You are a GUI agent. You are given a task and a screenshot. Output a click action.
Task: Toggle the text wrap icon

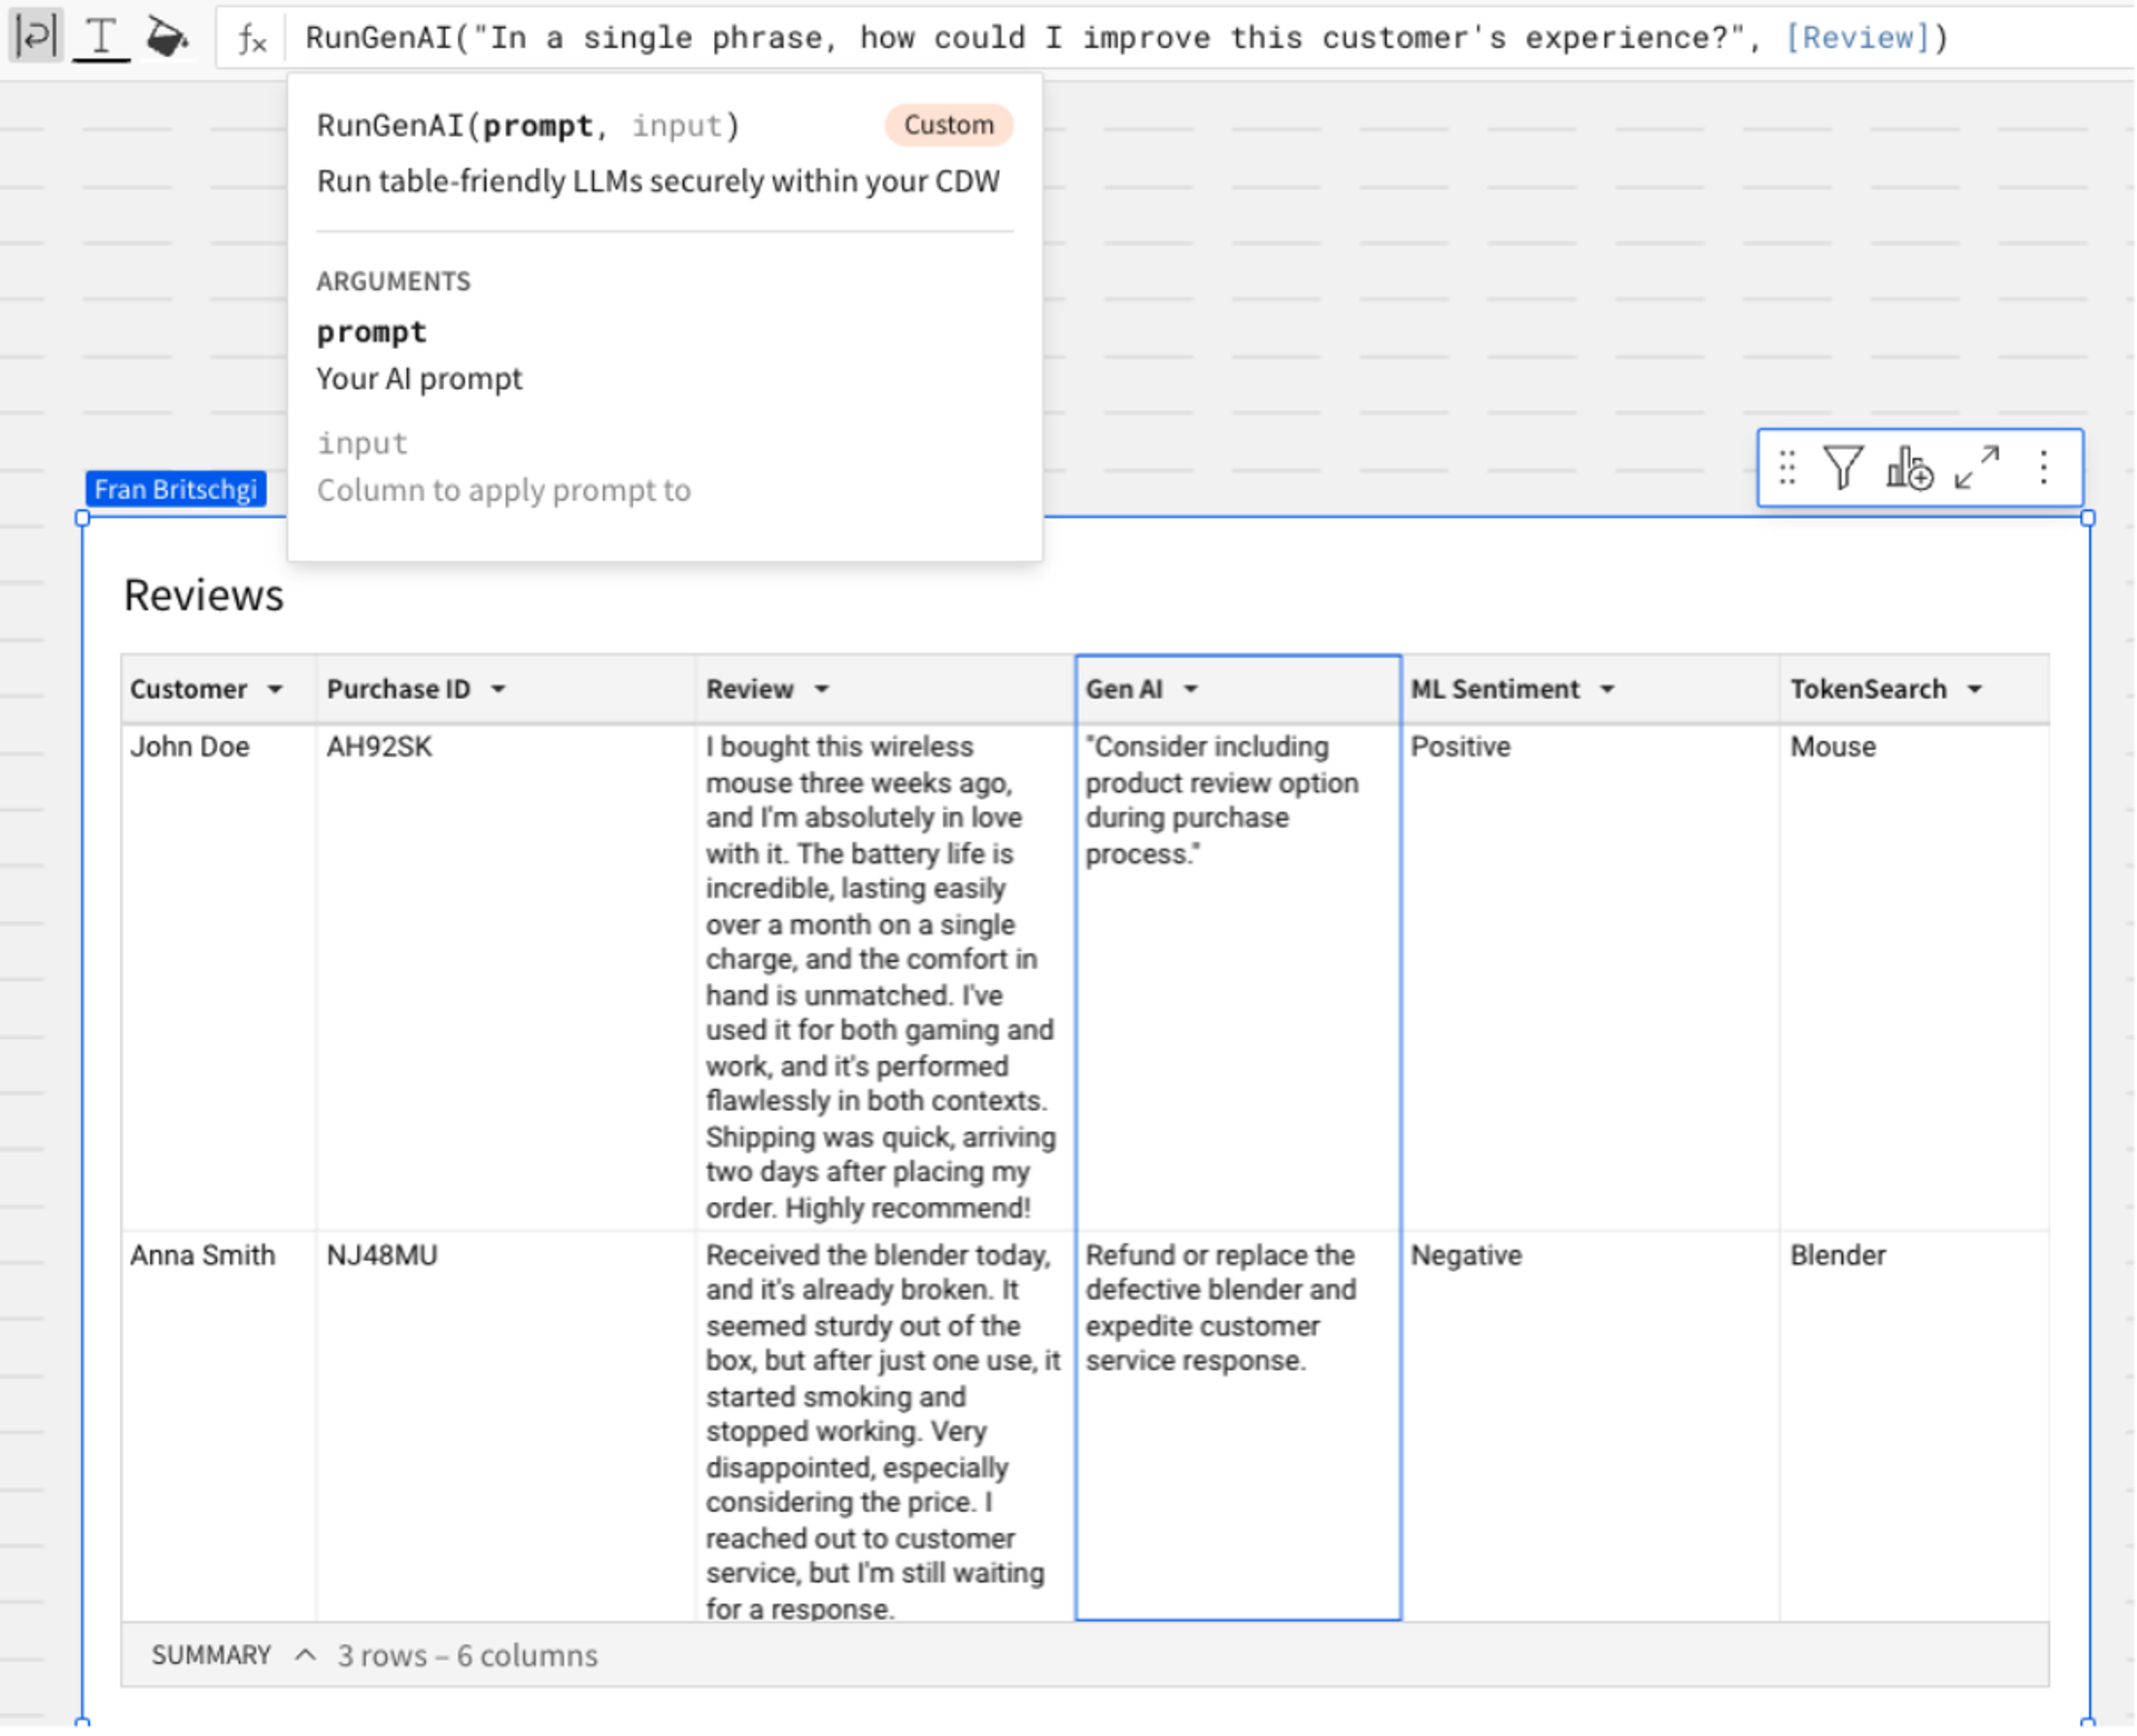click(x=36, y=37)
